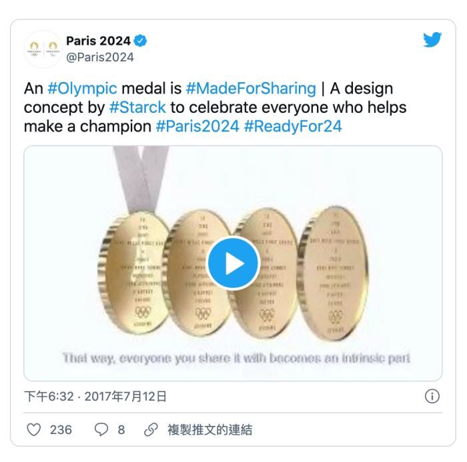Click 複製推文的連結 text
Viewport: 467px width, 462px height.
coord(209,430)
